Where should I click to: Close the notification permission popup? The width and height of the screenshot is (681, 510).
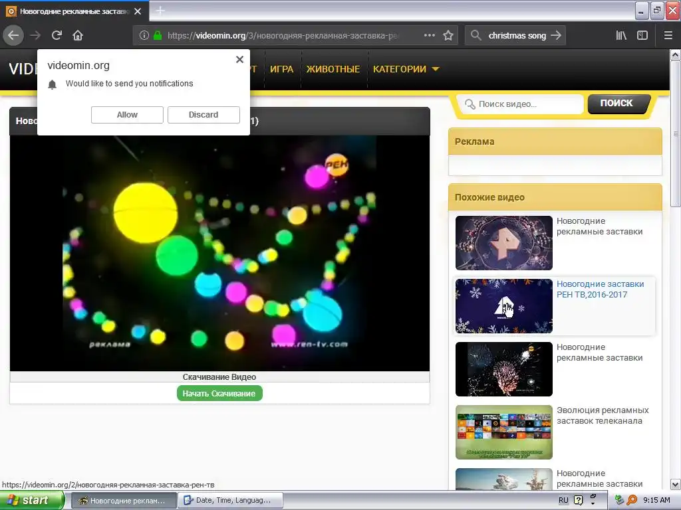(239, 59)
